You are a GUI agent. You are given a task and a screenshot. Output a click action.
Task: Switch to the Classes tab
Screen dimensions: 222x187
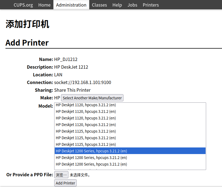tap(99, 5)
